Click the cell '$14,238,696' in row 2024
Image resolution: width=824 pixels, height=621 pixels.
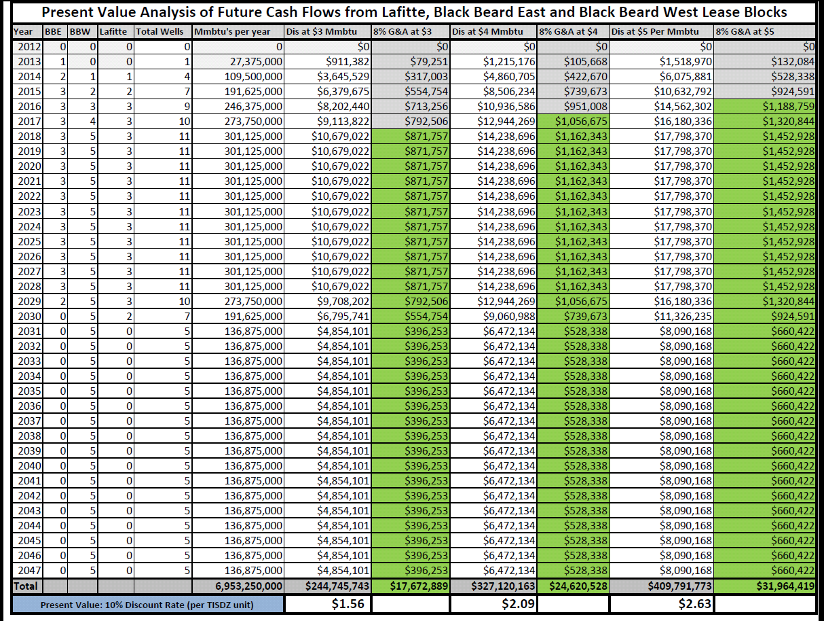493,226
